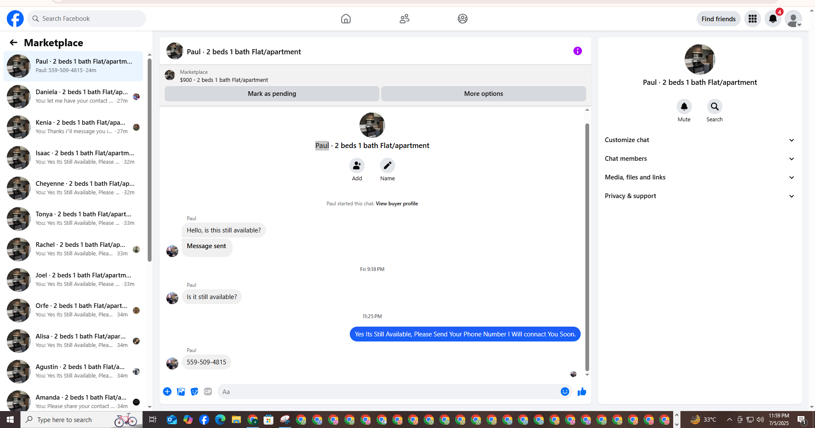
Task: Open Microsoft Edge from the taskbar
Action: pos(220,420)
